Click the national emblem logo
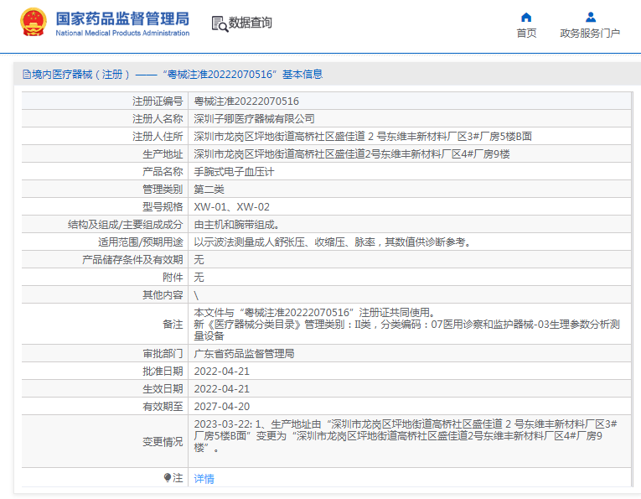This screenshot has width=641, height=499. point(34,22)
